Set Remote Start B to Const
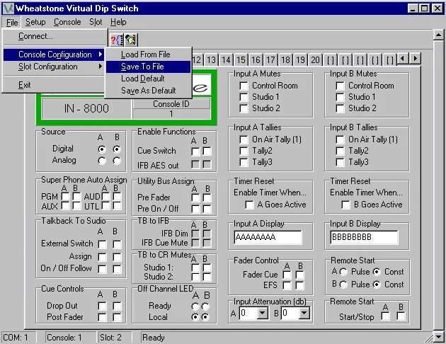Screen dimensions: 446x344 pos(377,285)
